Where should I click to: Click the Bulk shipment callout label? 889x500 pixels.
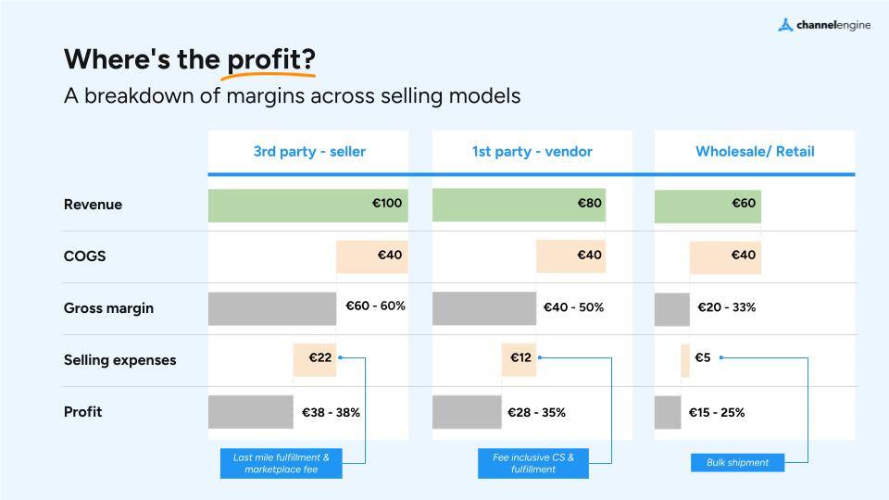click(737, 462)
